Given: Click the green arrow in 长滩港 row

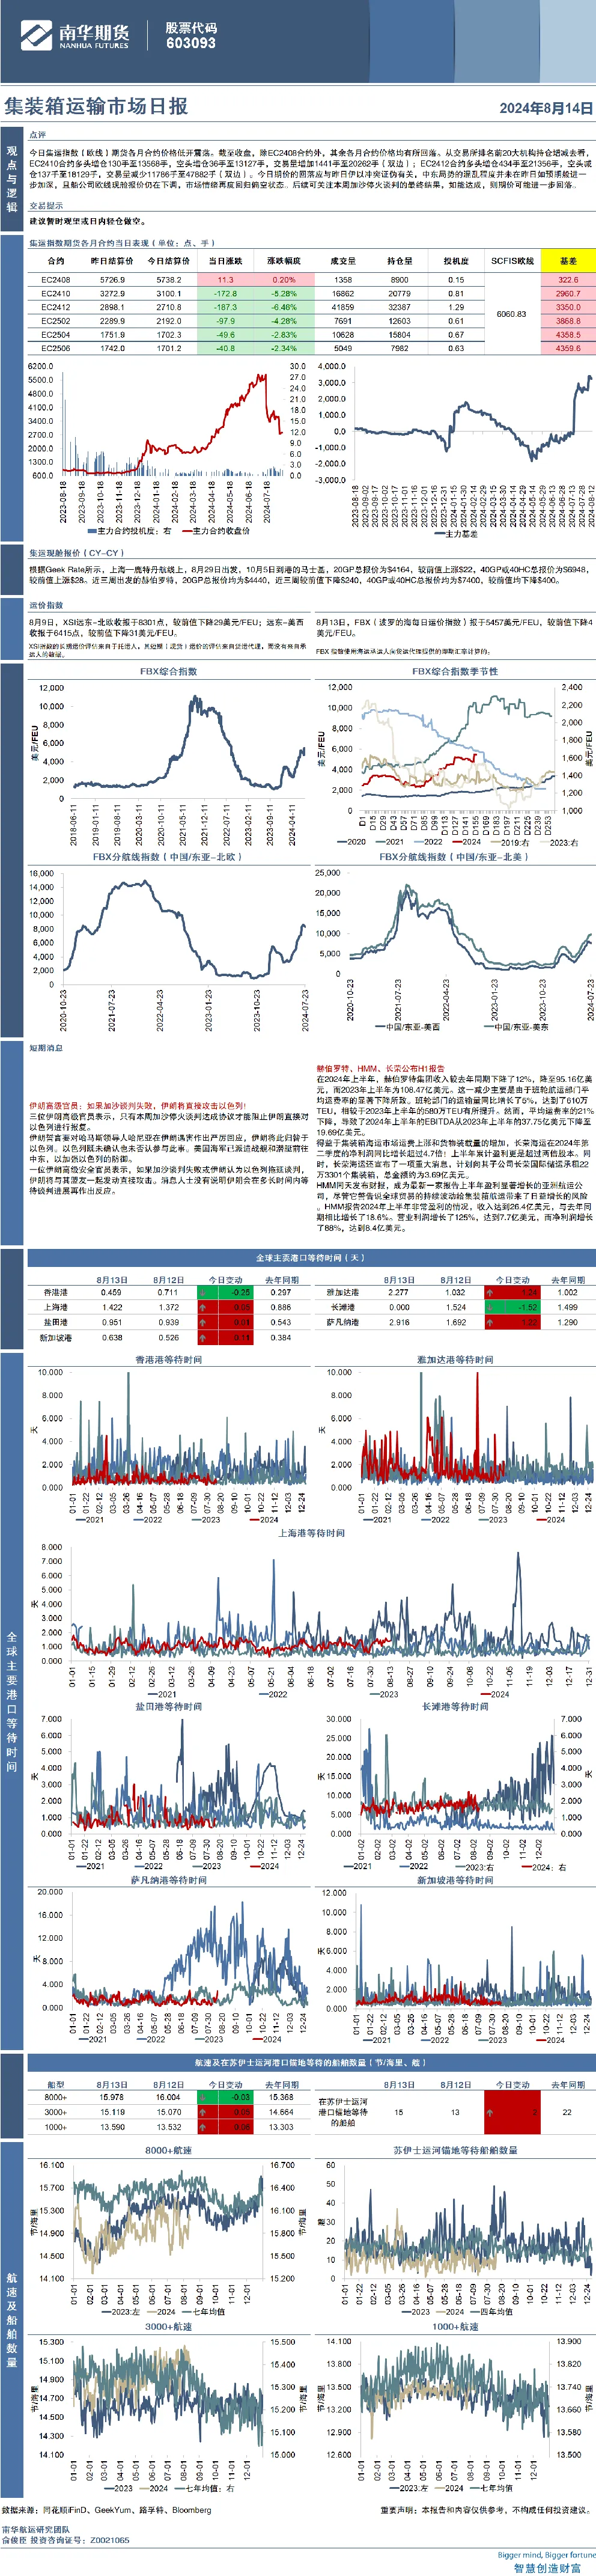Looking at the screenshot, I should tap(490, 1307).
